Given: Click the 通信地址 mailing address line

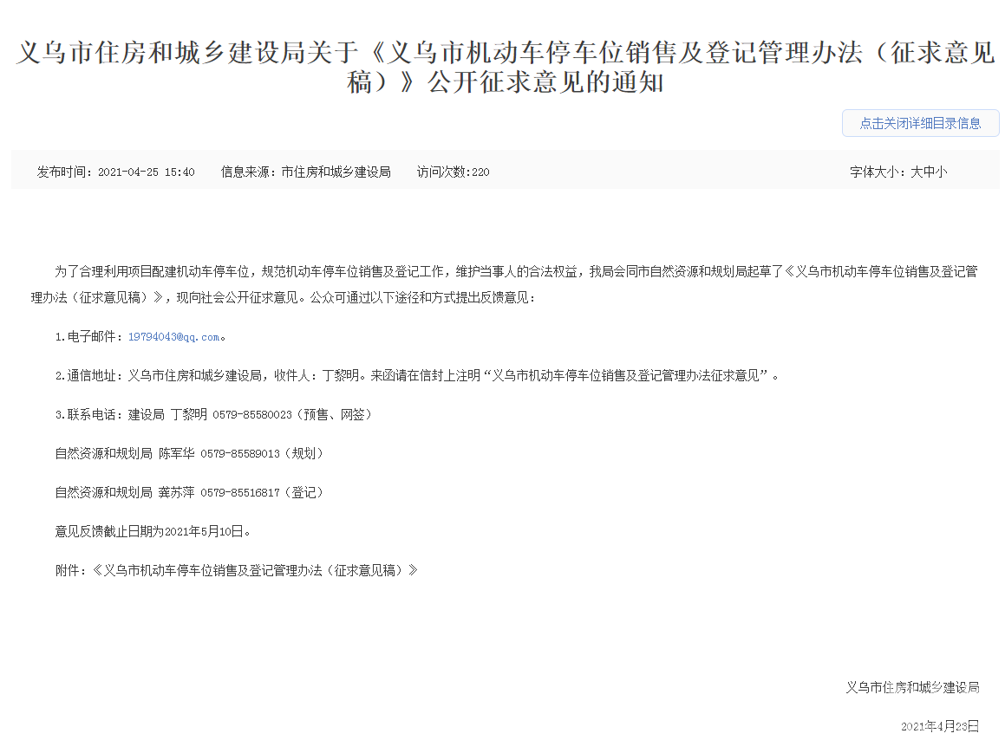Looking at the screenshot, I should pos(416,375).
